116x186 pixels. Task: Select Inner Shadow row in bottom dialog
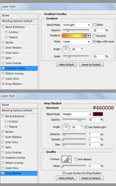click(19, 137)
